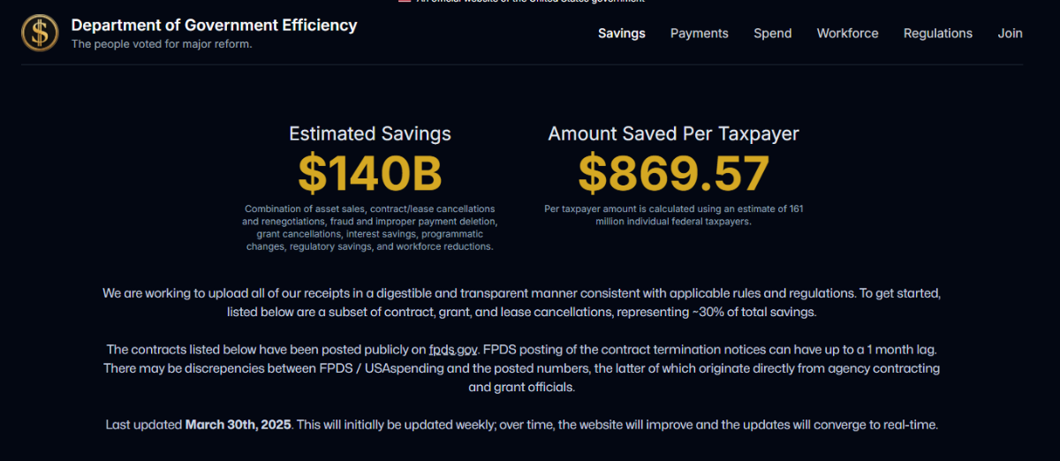Open the Department of Government Efficiency title link

[x=214, y=25]
